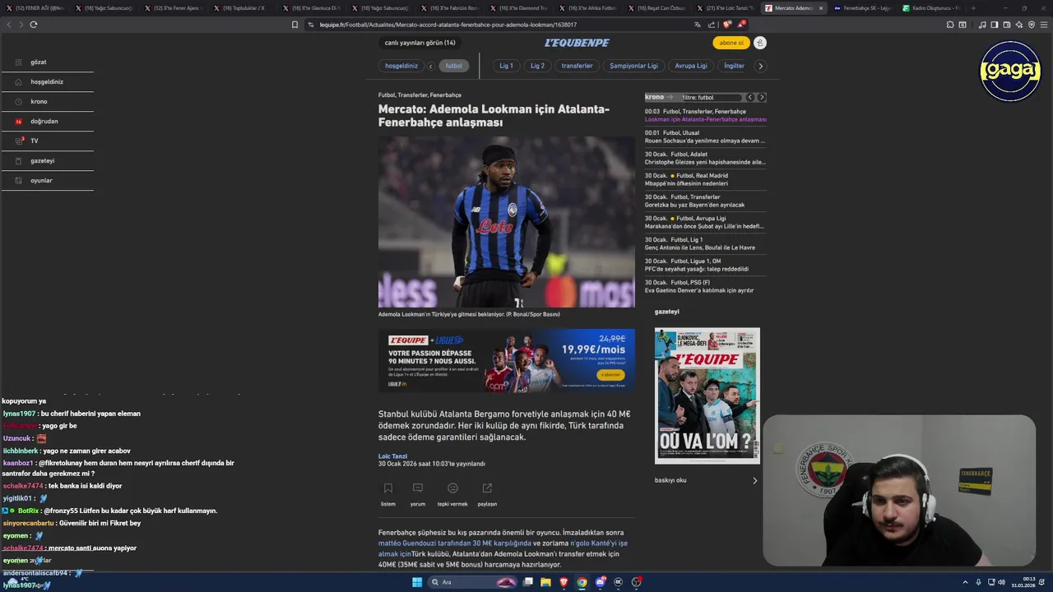Open the Lig 1 category
Image resolution: width=1053 pixels, height=592 pixels.
[x=506, y=66]
